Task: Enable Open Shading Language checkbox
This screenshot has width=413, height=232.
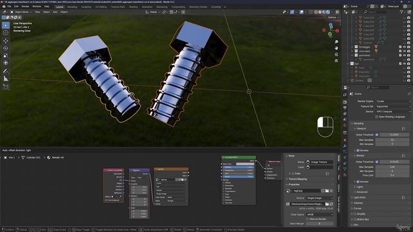Action: coord(377,117)
